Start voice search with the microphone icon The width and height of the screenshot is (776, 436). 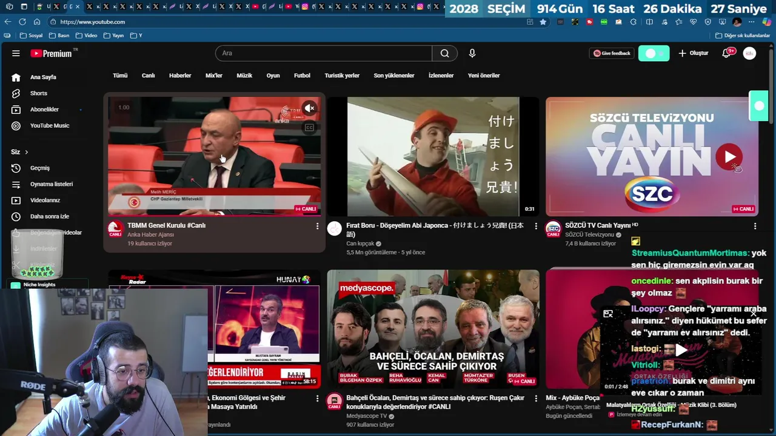click(x=472, y=53)
